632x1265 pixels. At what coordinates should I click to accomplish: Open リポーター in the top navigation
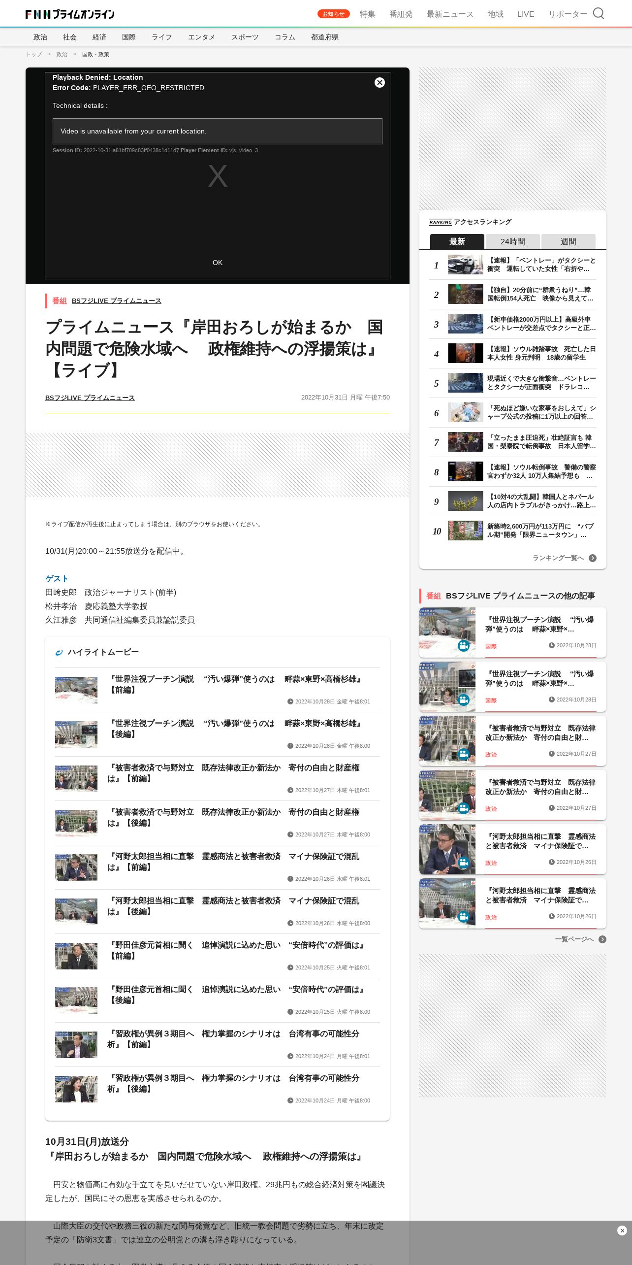coord(568,14)
